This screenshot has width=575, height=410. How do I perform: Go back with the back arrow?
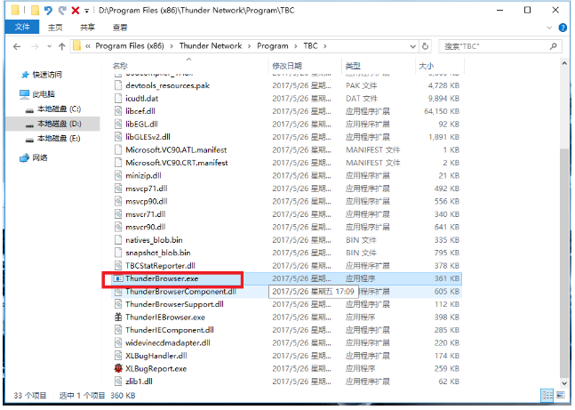pyautogui.click(x=17, y=46)
